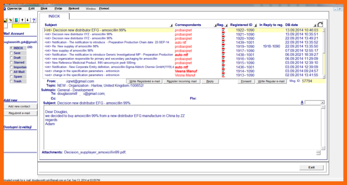Click scroll down arrow of message body
This screenshot has height=185, width=347.
click(x=323, y=148)
